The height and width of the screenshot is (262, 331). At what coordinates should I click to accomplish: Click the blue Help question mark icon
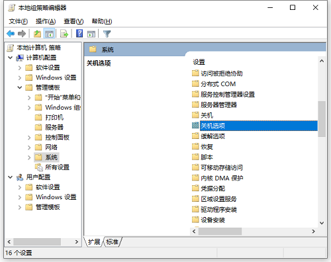79,34
